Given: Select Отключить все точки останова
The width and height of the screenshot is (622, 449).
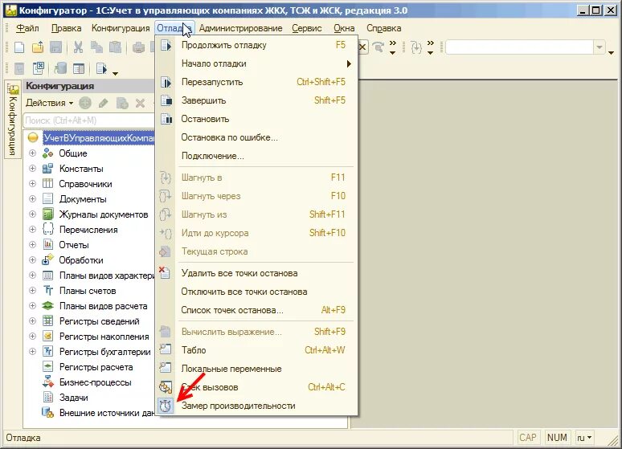Looking at the screenshot, I should [256, 292].
